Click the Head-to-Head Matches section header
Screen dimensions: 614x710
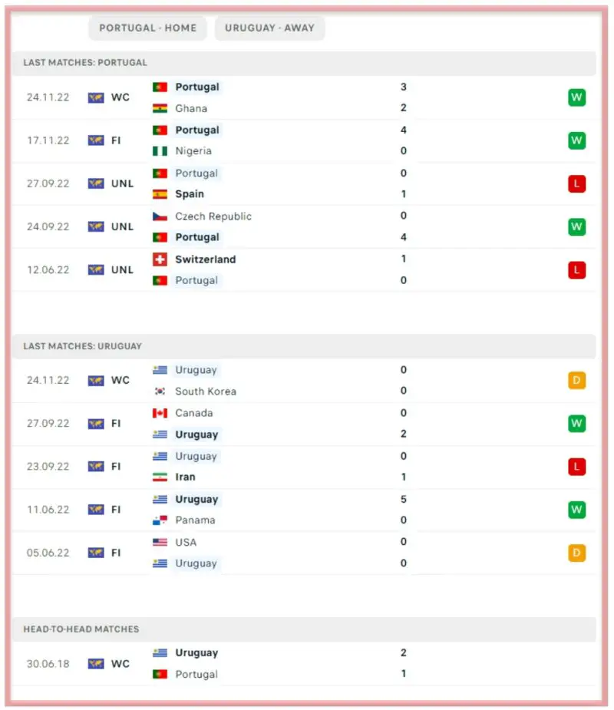click(x=81, y=629)
